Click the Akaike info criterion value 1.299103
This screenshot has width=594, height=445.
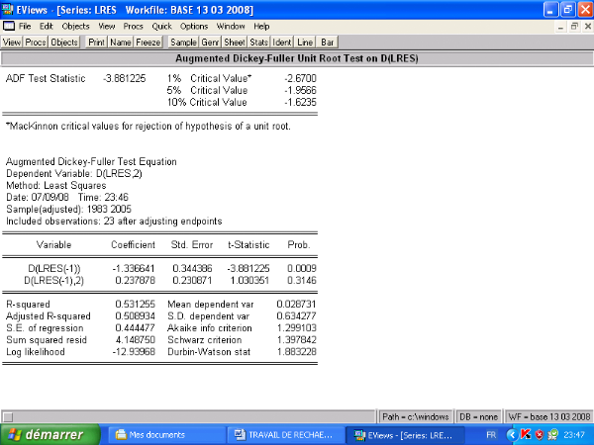click(x=297, y=328)
